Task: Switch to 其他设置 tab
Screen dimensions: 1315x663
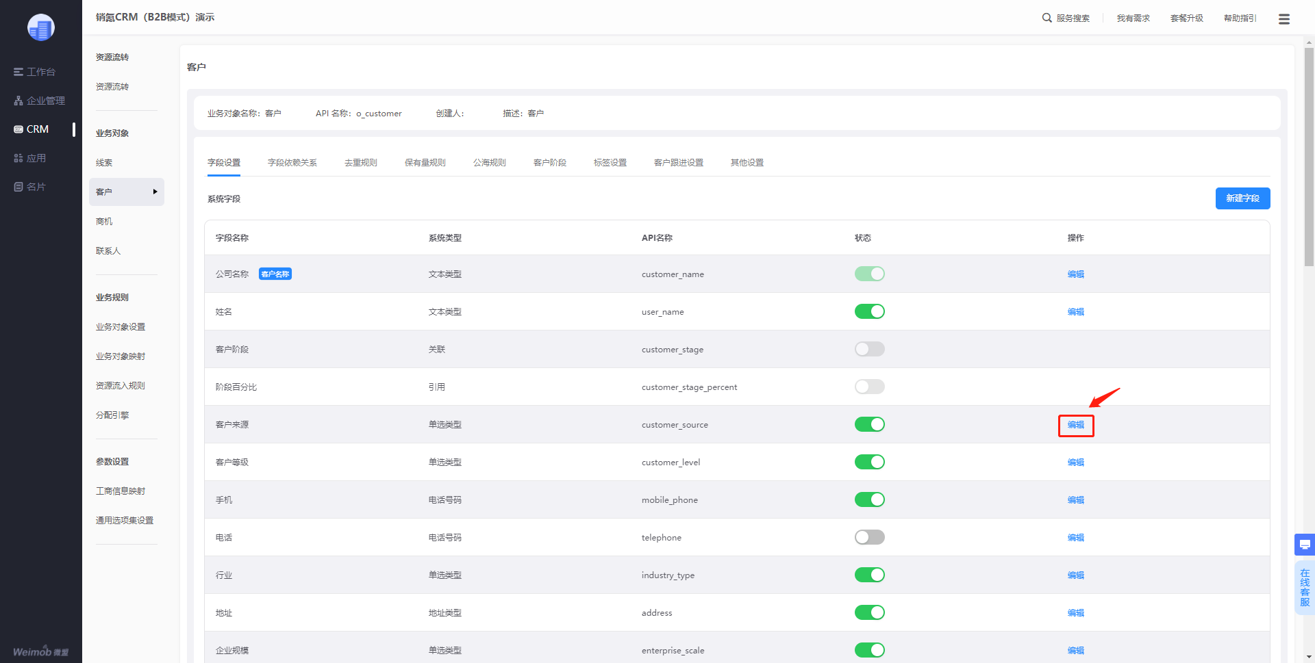Action: tap(747, 163)
